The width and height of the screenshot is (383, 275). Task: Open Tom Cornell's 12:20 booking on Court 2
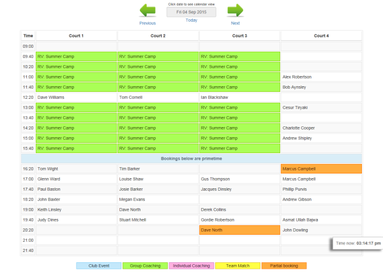click(158, 97)
